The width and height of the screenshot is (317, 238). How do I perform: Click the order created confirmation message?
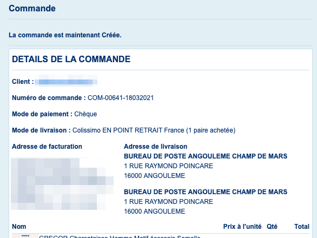click(x=65, y=35)
